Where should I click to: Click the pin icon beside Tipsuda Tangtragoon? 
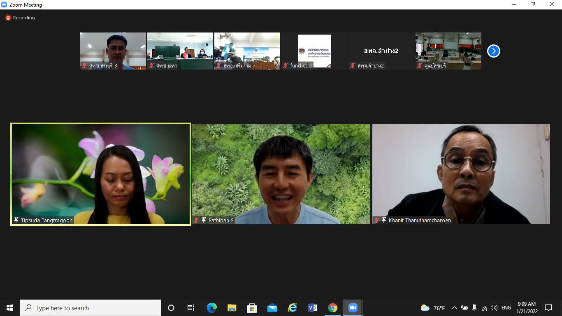[16, 220]
